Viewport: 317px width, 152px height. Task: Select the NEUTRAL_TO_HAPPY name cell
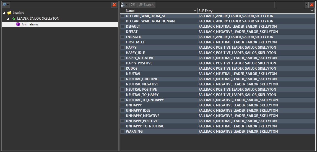[x=162, y=95]
